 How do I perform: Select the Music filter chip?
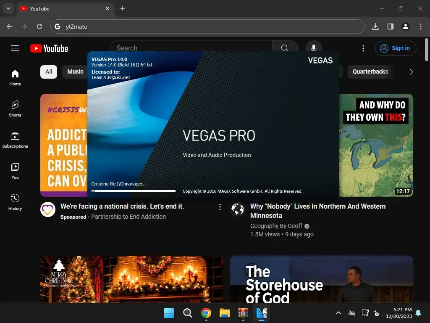pyautogui.click(x=75, y=71)
